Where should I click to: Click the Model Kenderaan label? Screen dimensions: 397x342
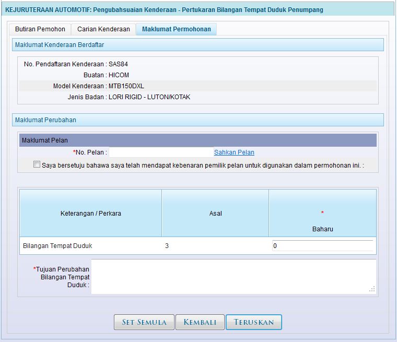[x=80, y=86]
